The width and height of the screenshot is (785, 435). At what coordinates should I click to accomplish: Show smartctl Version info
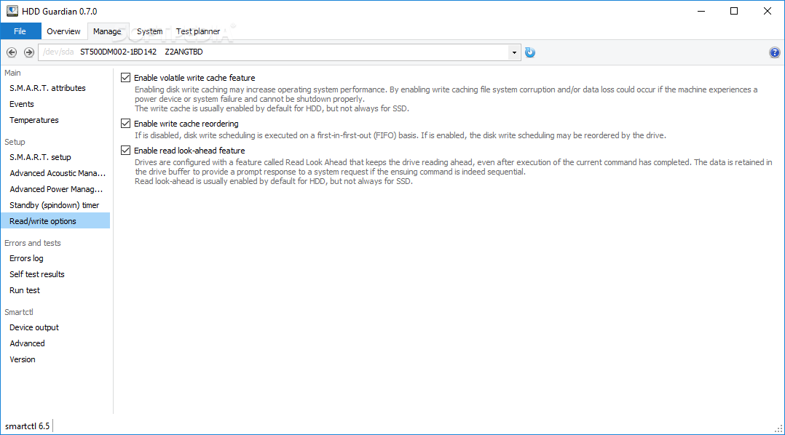tap(23, 359)
